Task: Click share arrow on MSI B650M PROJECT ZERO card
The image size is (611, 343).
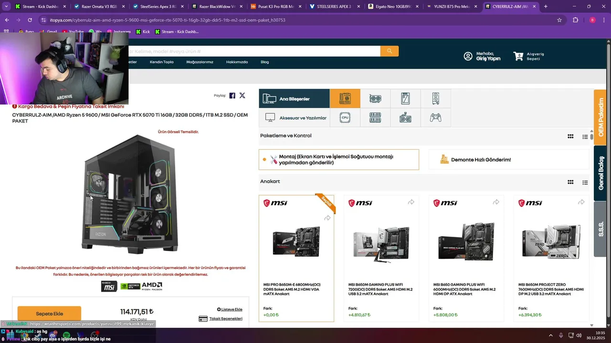Action: 581,202
